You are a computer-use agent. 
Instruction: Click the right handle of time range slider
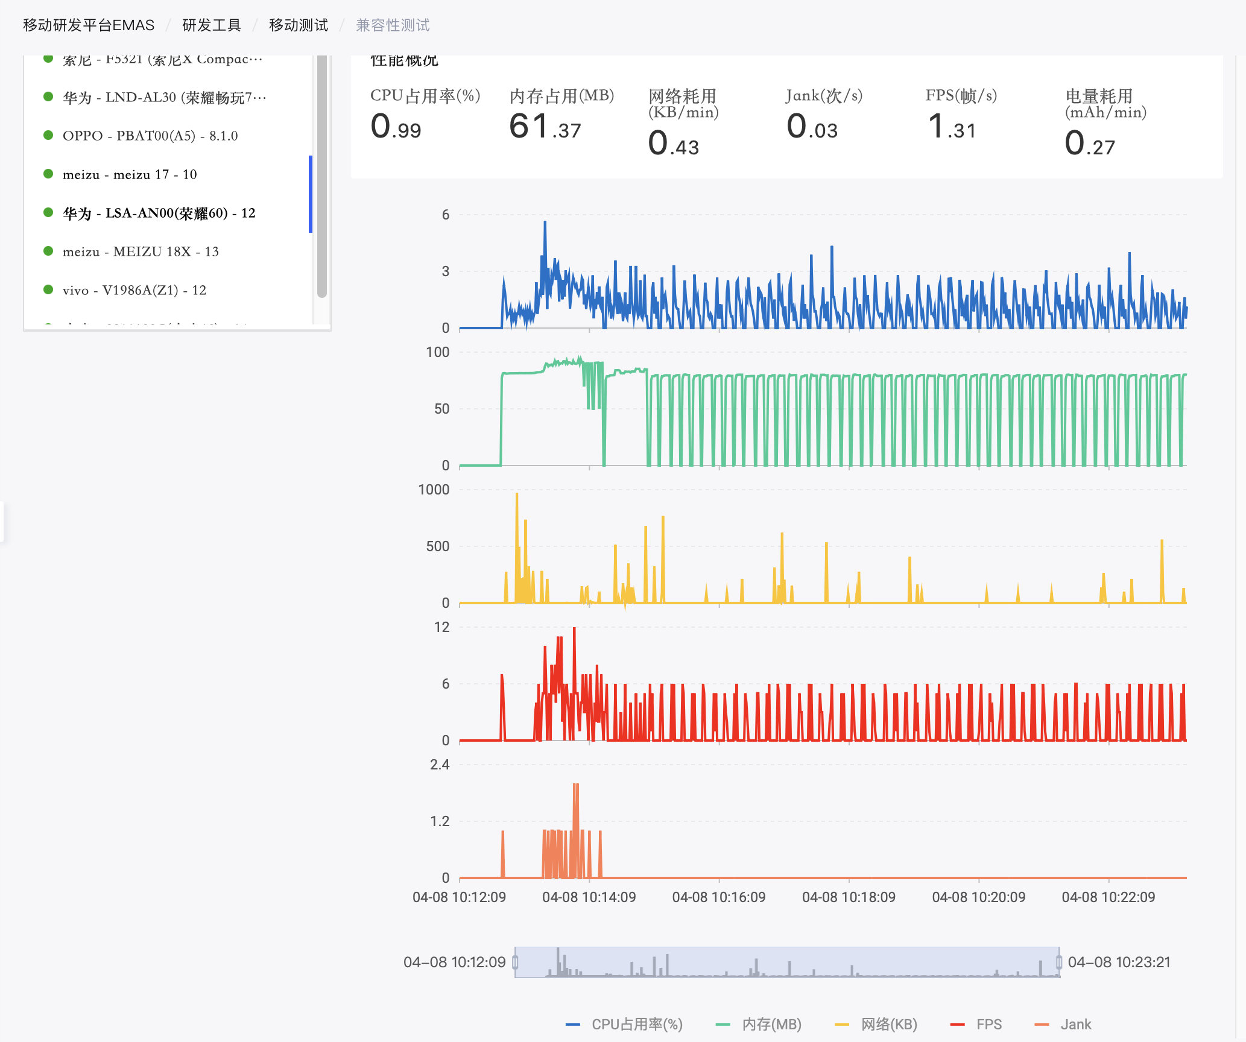point(1059,962)
